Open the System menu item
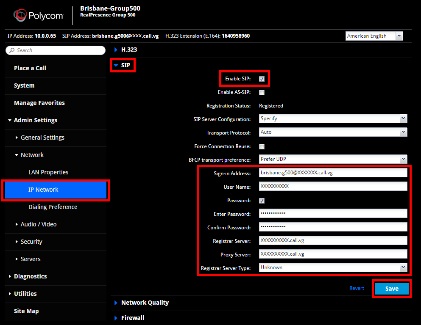This screenshot has height=325, width=421. click(x=24, y=85)
